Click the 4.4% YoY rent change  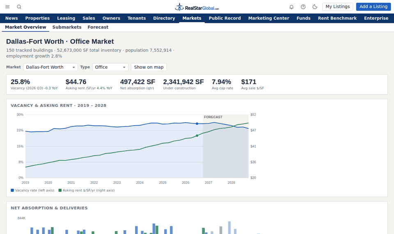105,88
